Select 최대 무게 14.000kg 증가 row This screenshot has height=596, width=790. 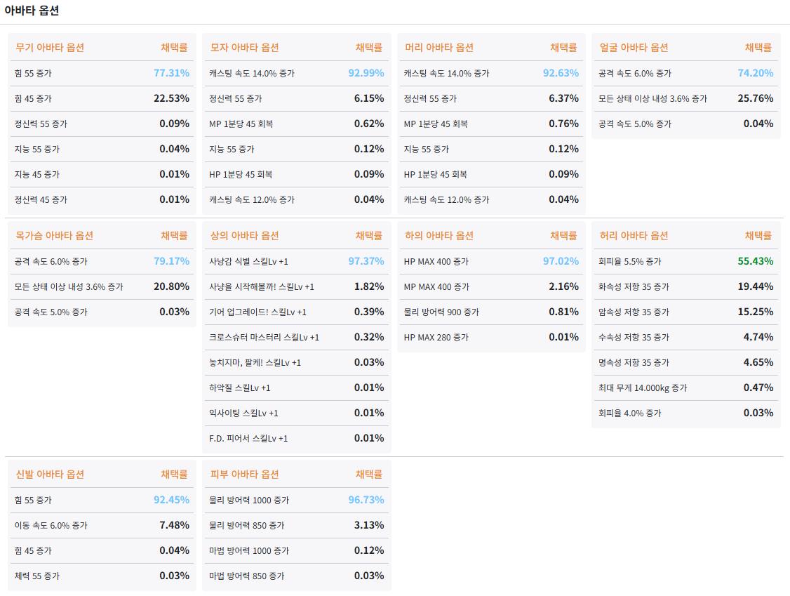(x=643, y=388)
